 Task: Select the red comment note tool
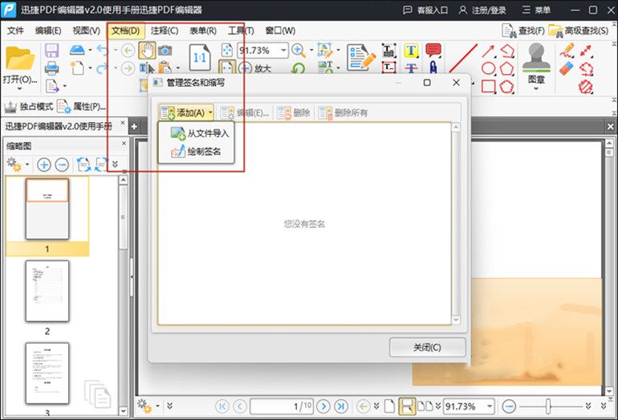433,50
